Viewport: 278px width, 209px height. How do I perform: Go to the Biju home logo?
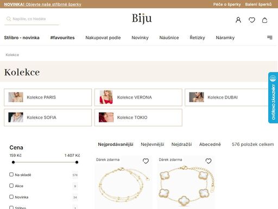click(142, 19)
